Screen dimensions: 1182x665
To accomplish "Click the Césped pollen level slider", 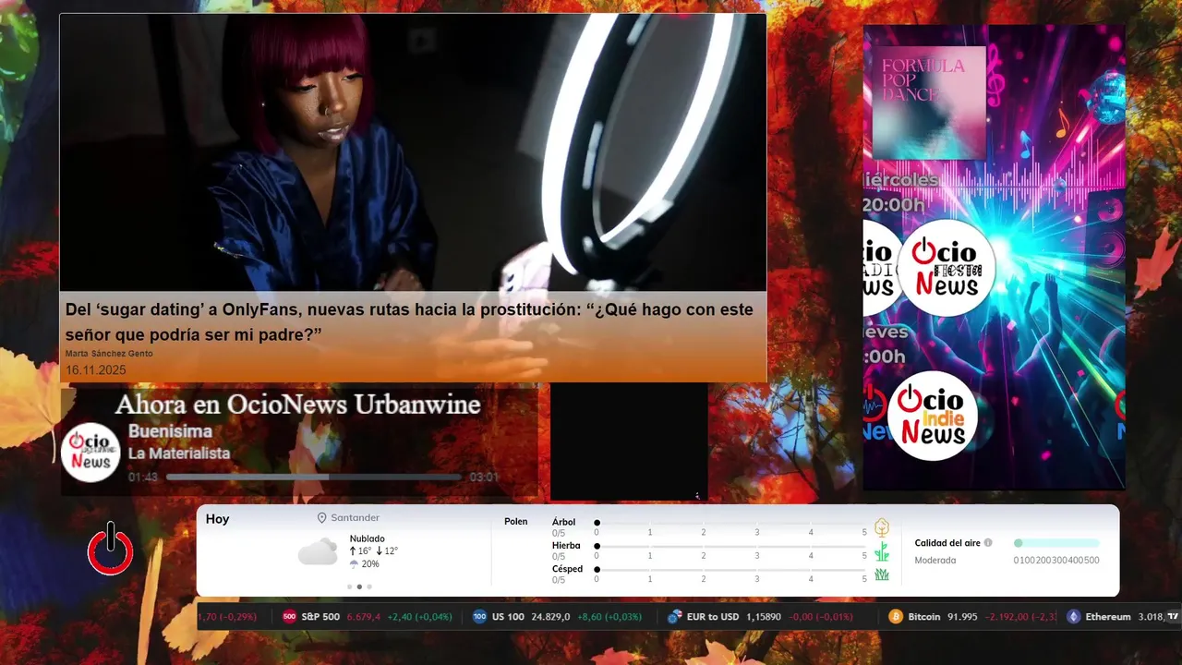I will pyautogui.click(x=731, y=569).
